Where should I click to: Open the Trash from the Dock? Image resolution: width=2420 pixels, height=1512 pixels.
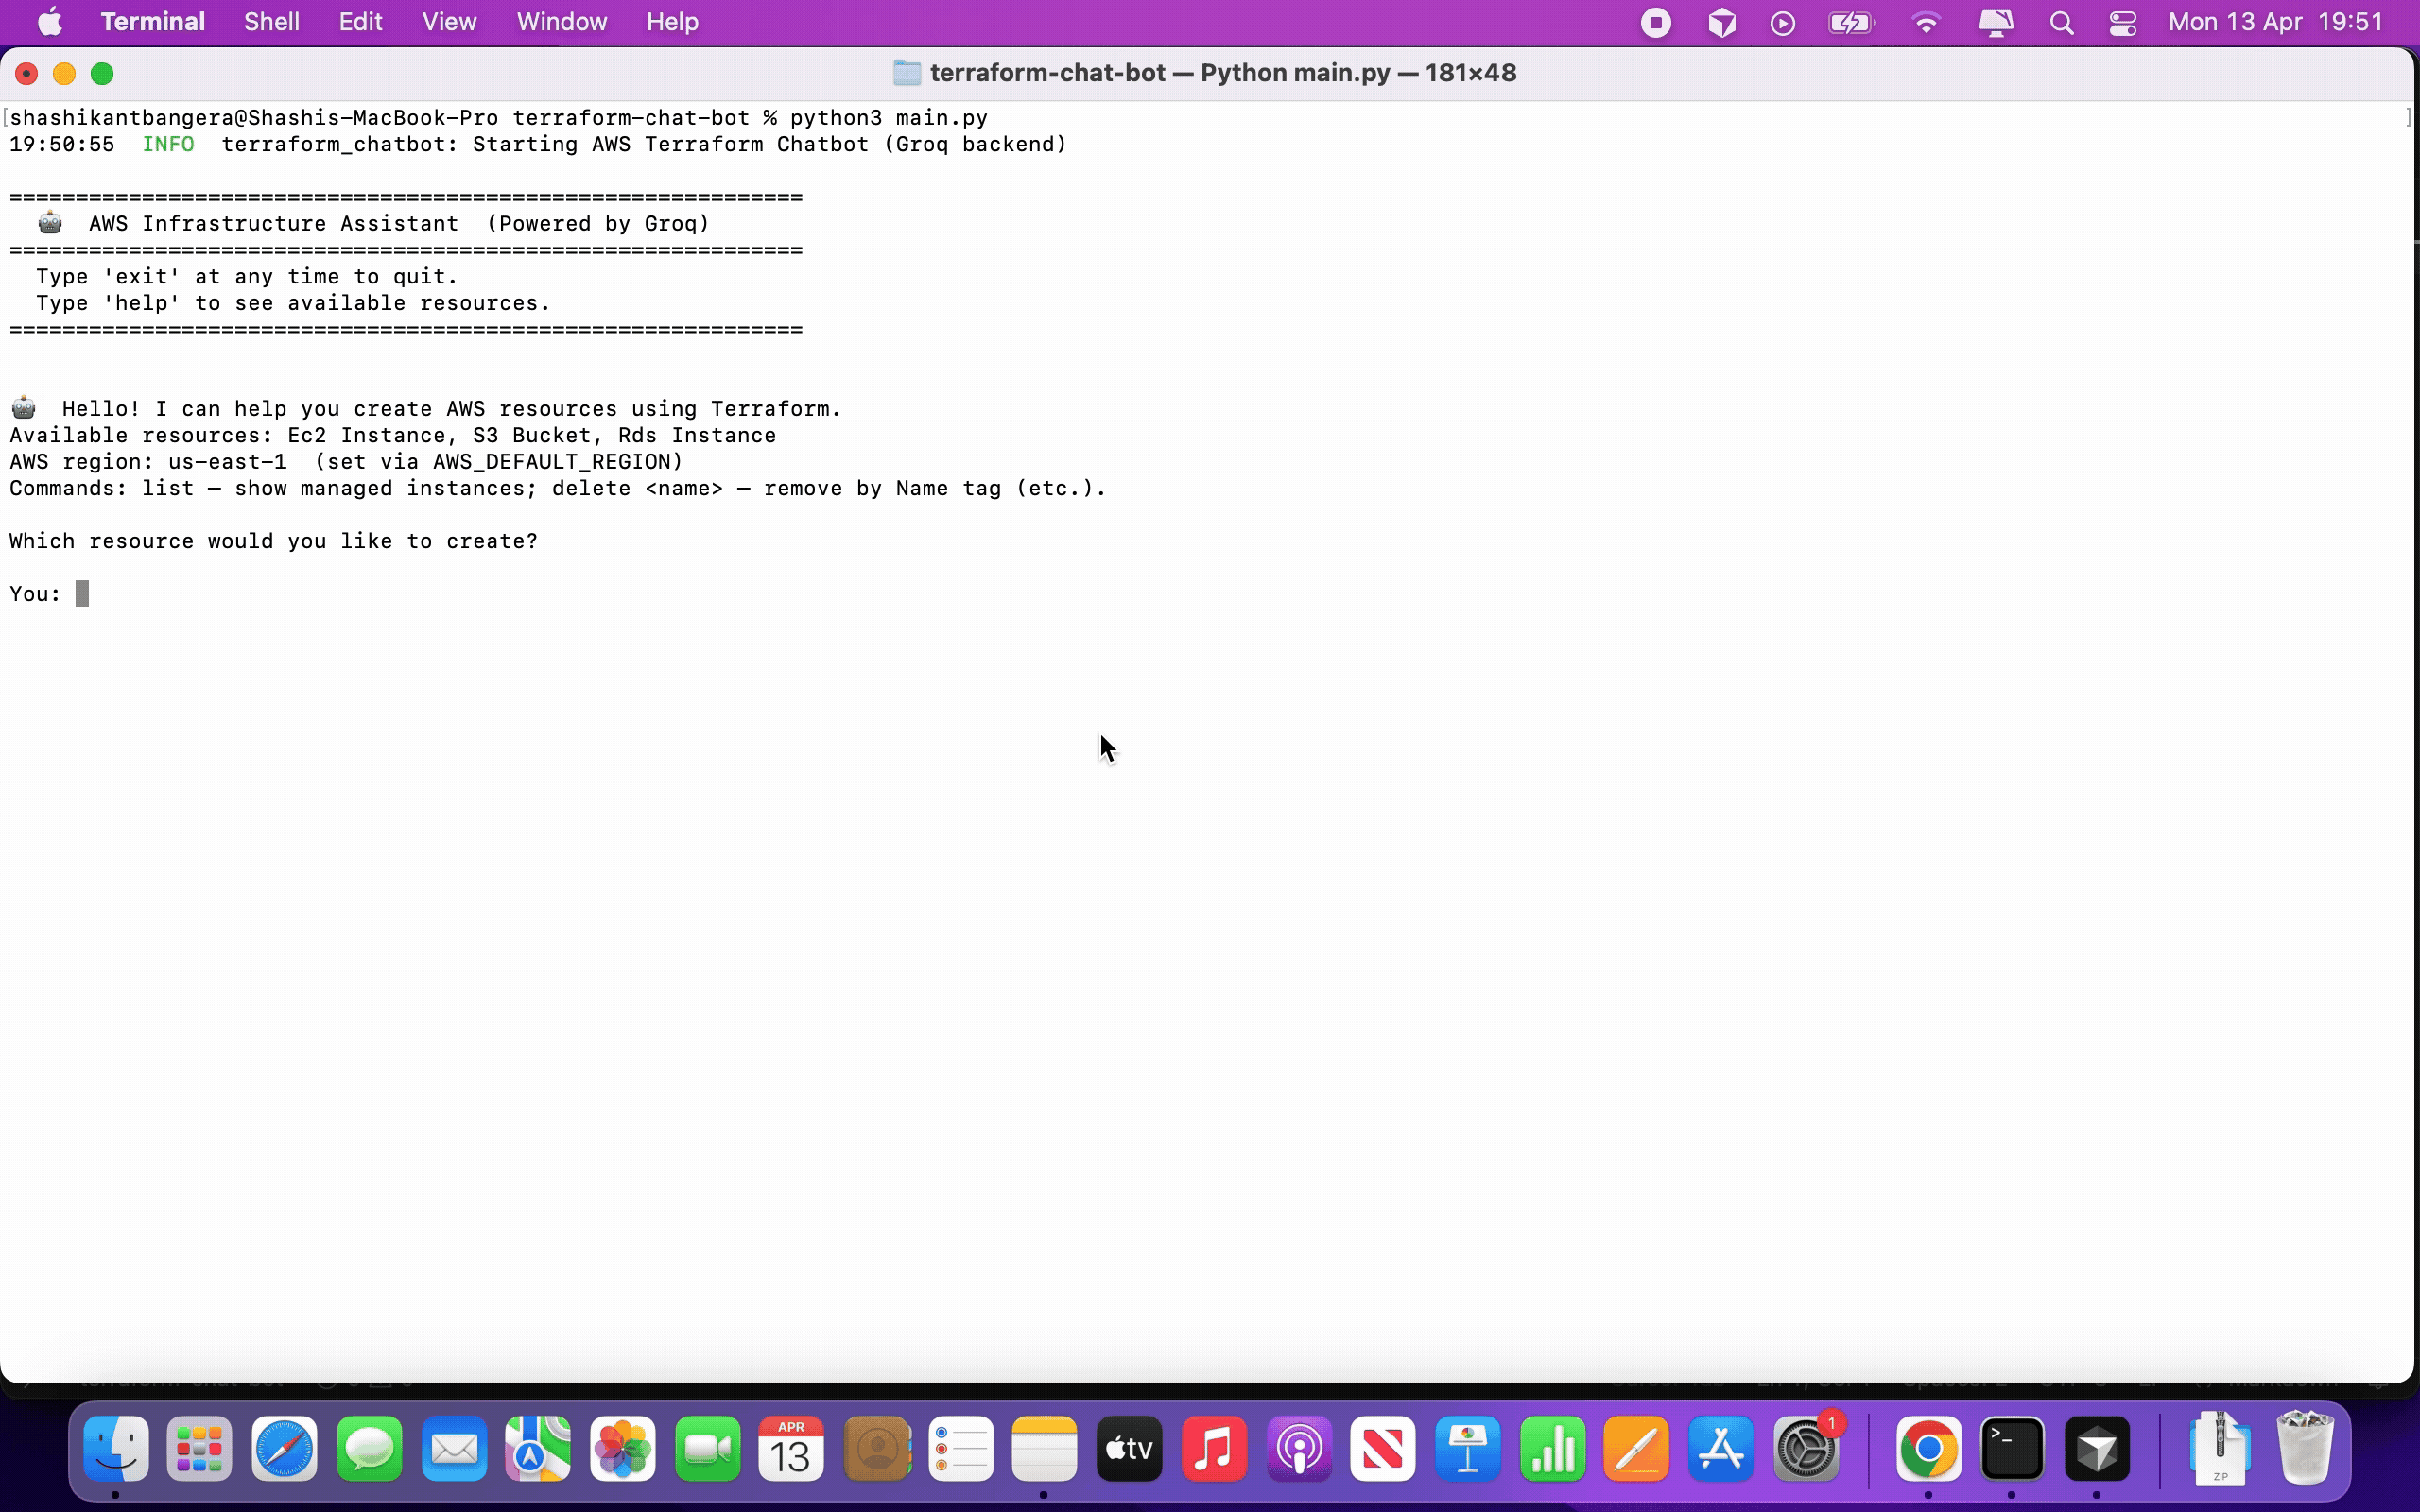click(2304, 1448)
